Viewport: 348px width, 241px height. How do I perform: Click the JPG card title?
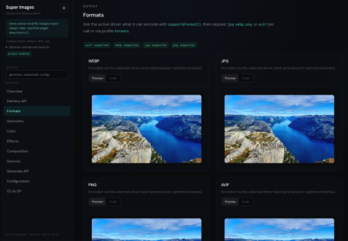225,61
